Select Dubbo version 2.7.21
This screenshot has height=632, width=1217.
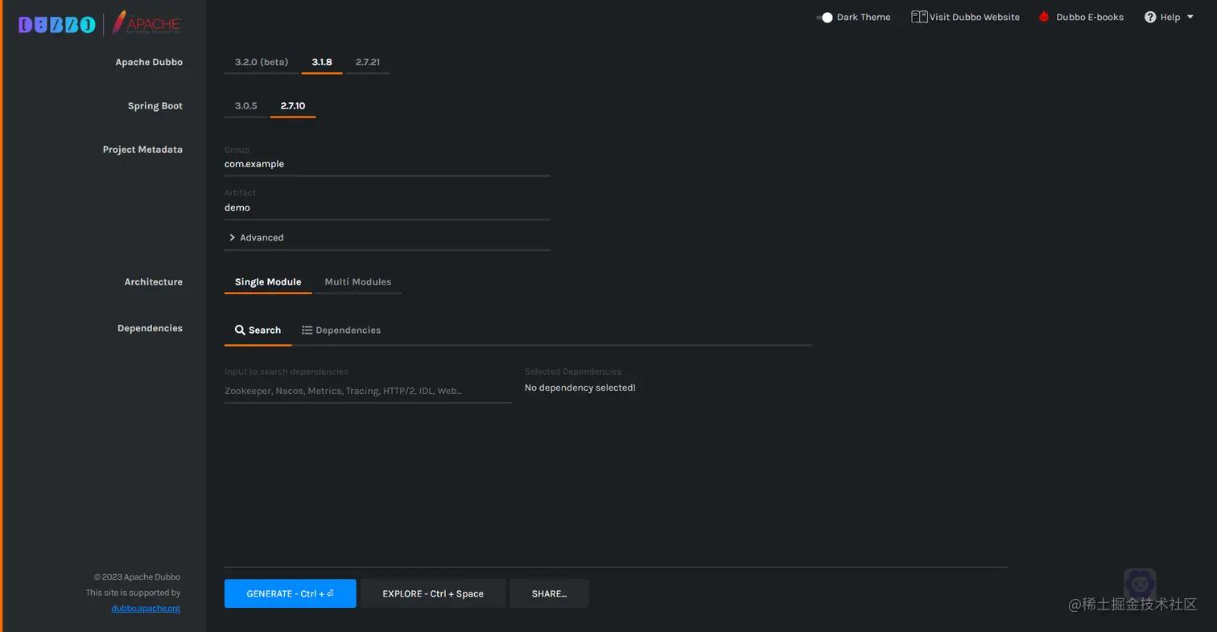(x=367, y=61)
